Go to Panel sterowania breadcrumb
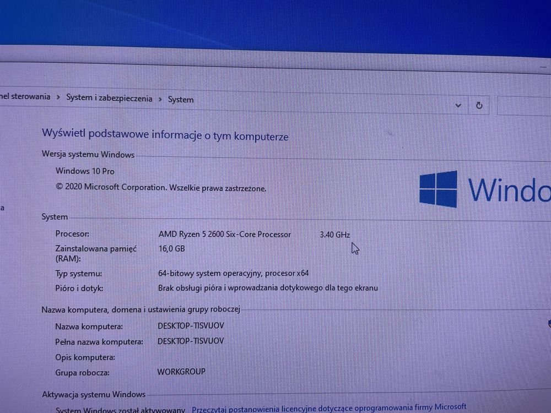 click(x=25, y=96)
